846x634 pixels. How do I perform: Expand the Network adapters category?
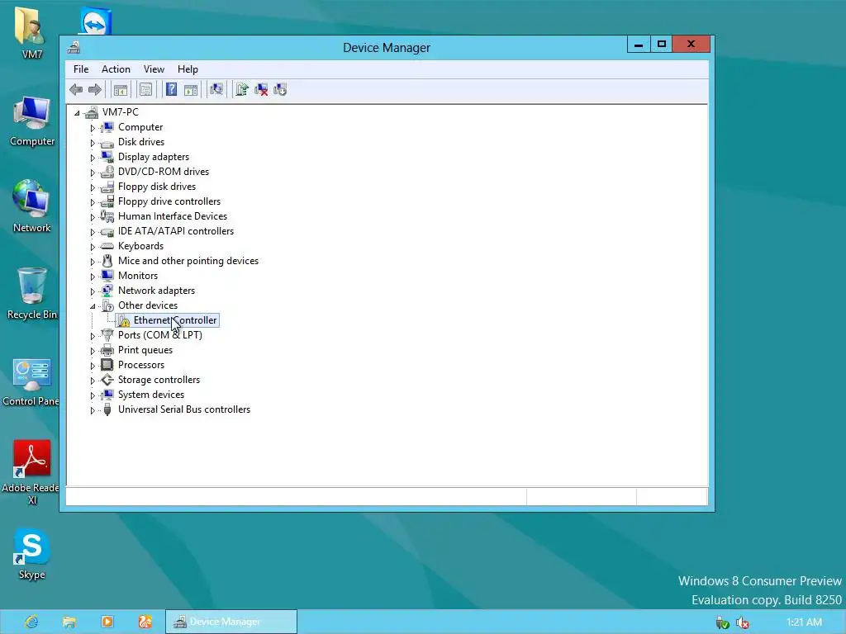tap(93, 291)
